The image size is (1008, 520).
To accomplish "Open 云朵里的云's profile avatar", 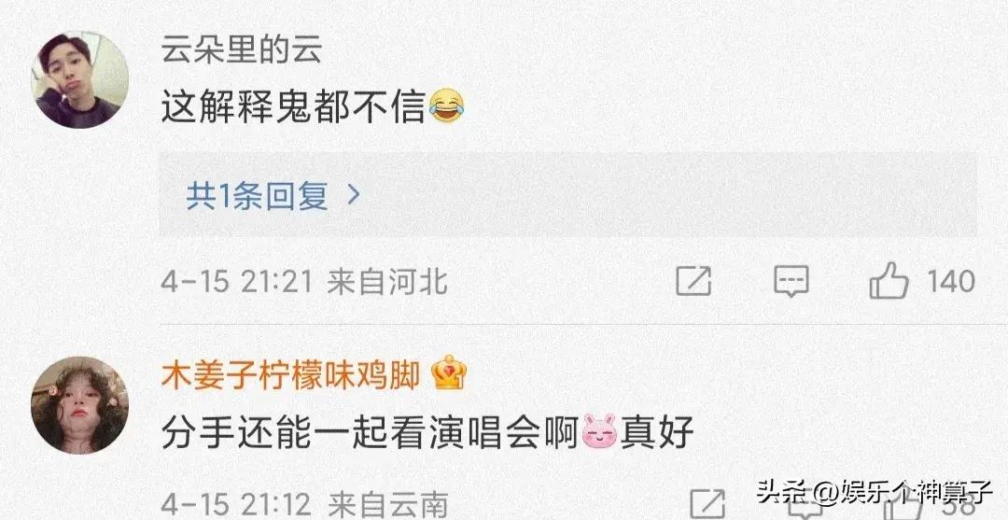I will tap(79, 79).
